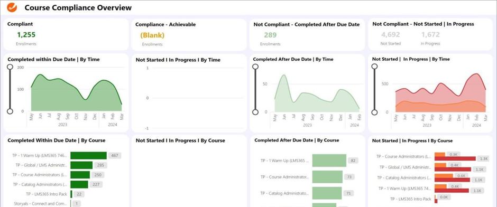Click the TP - 1 Warm Up bar with 467

[88, 155]
